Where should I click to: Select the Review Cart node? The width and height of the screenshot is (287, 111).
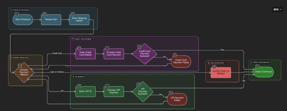(51, 19)
